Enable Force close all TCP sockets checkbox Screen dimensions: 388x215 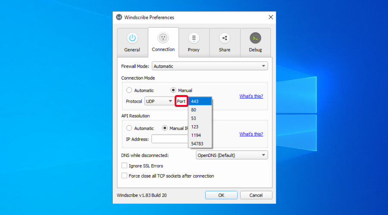pyautogui.click(x=124, y=175)
